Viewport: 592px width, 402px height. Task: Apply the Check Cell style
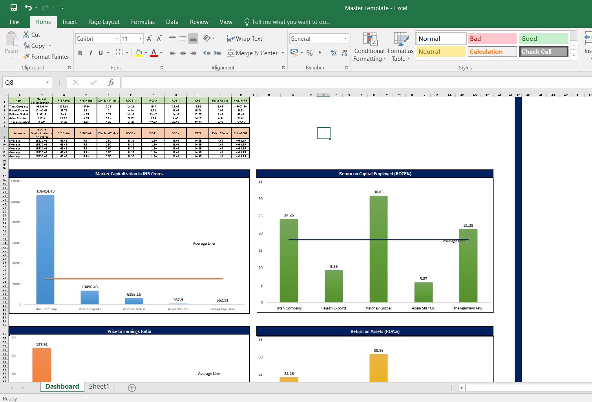[543, 51]
